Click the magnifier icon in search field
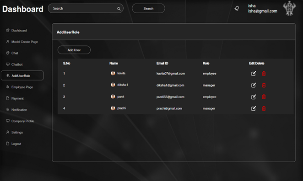Screen dimensions: 303x181 point(119,9)
